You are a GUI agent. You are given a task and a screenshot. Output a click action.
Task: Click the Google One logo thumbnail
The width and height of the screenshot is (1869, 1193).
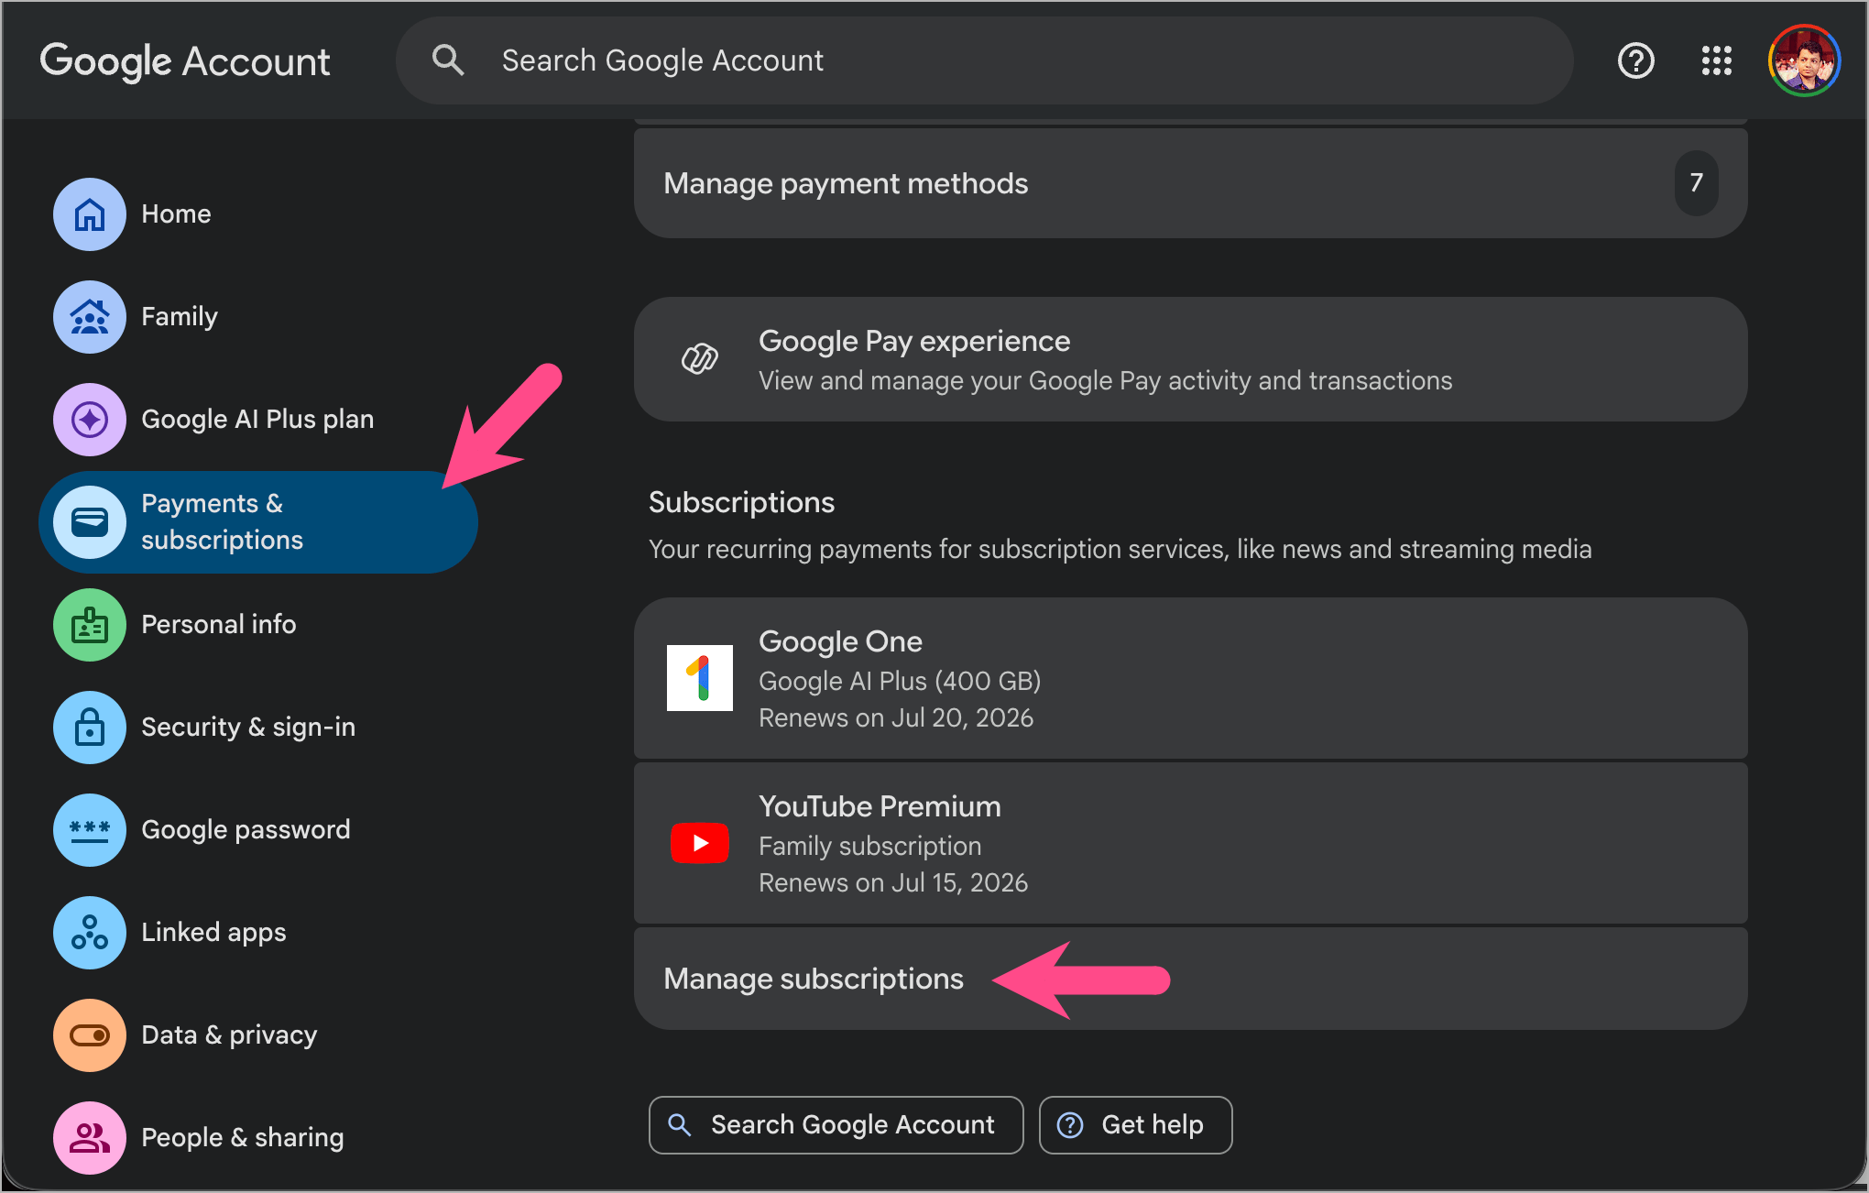(700, 678)
